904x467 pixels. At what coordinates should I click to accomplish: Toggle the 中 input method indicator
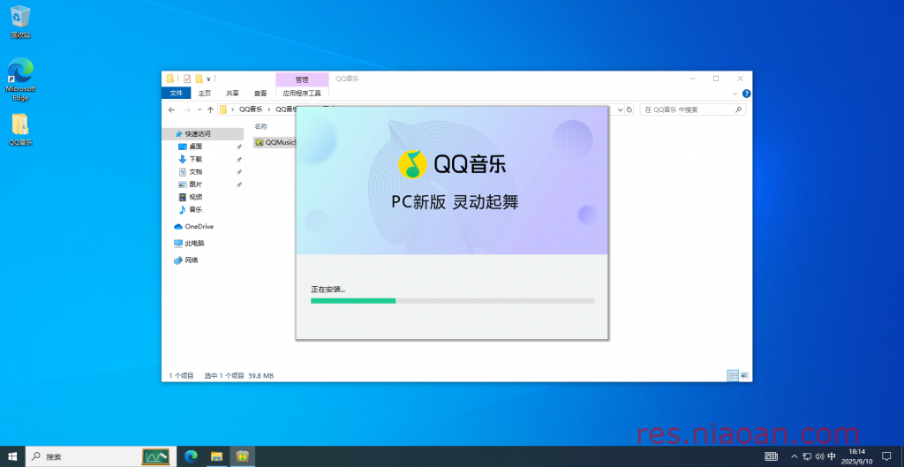click(832, 456)
